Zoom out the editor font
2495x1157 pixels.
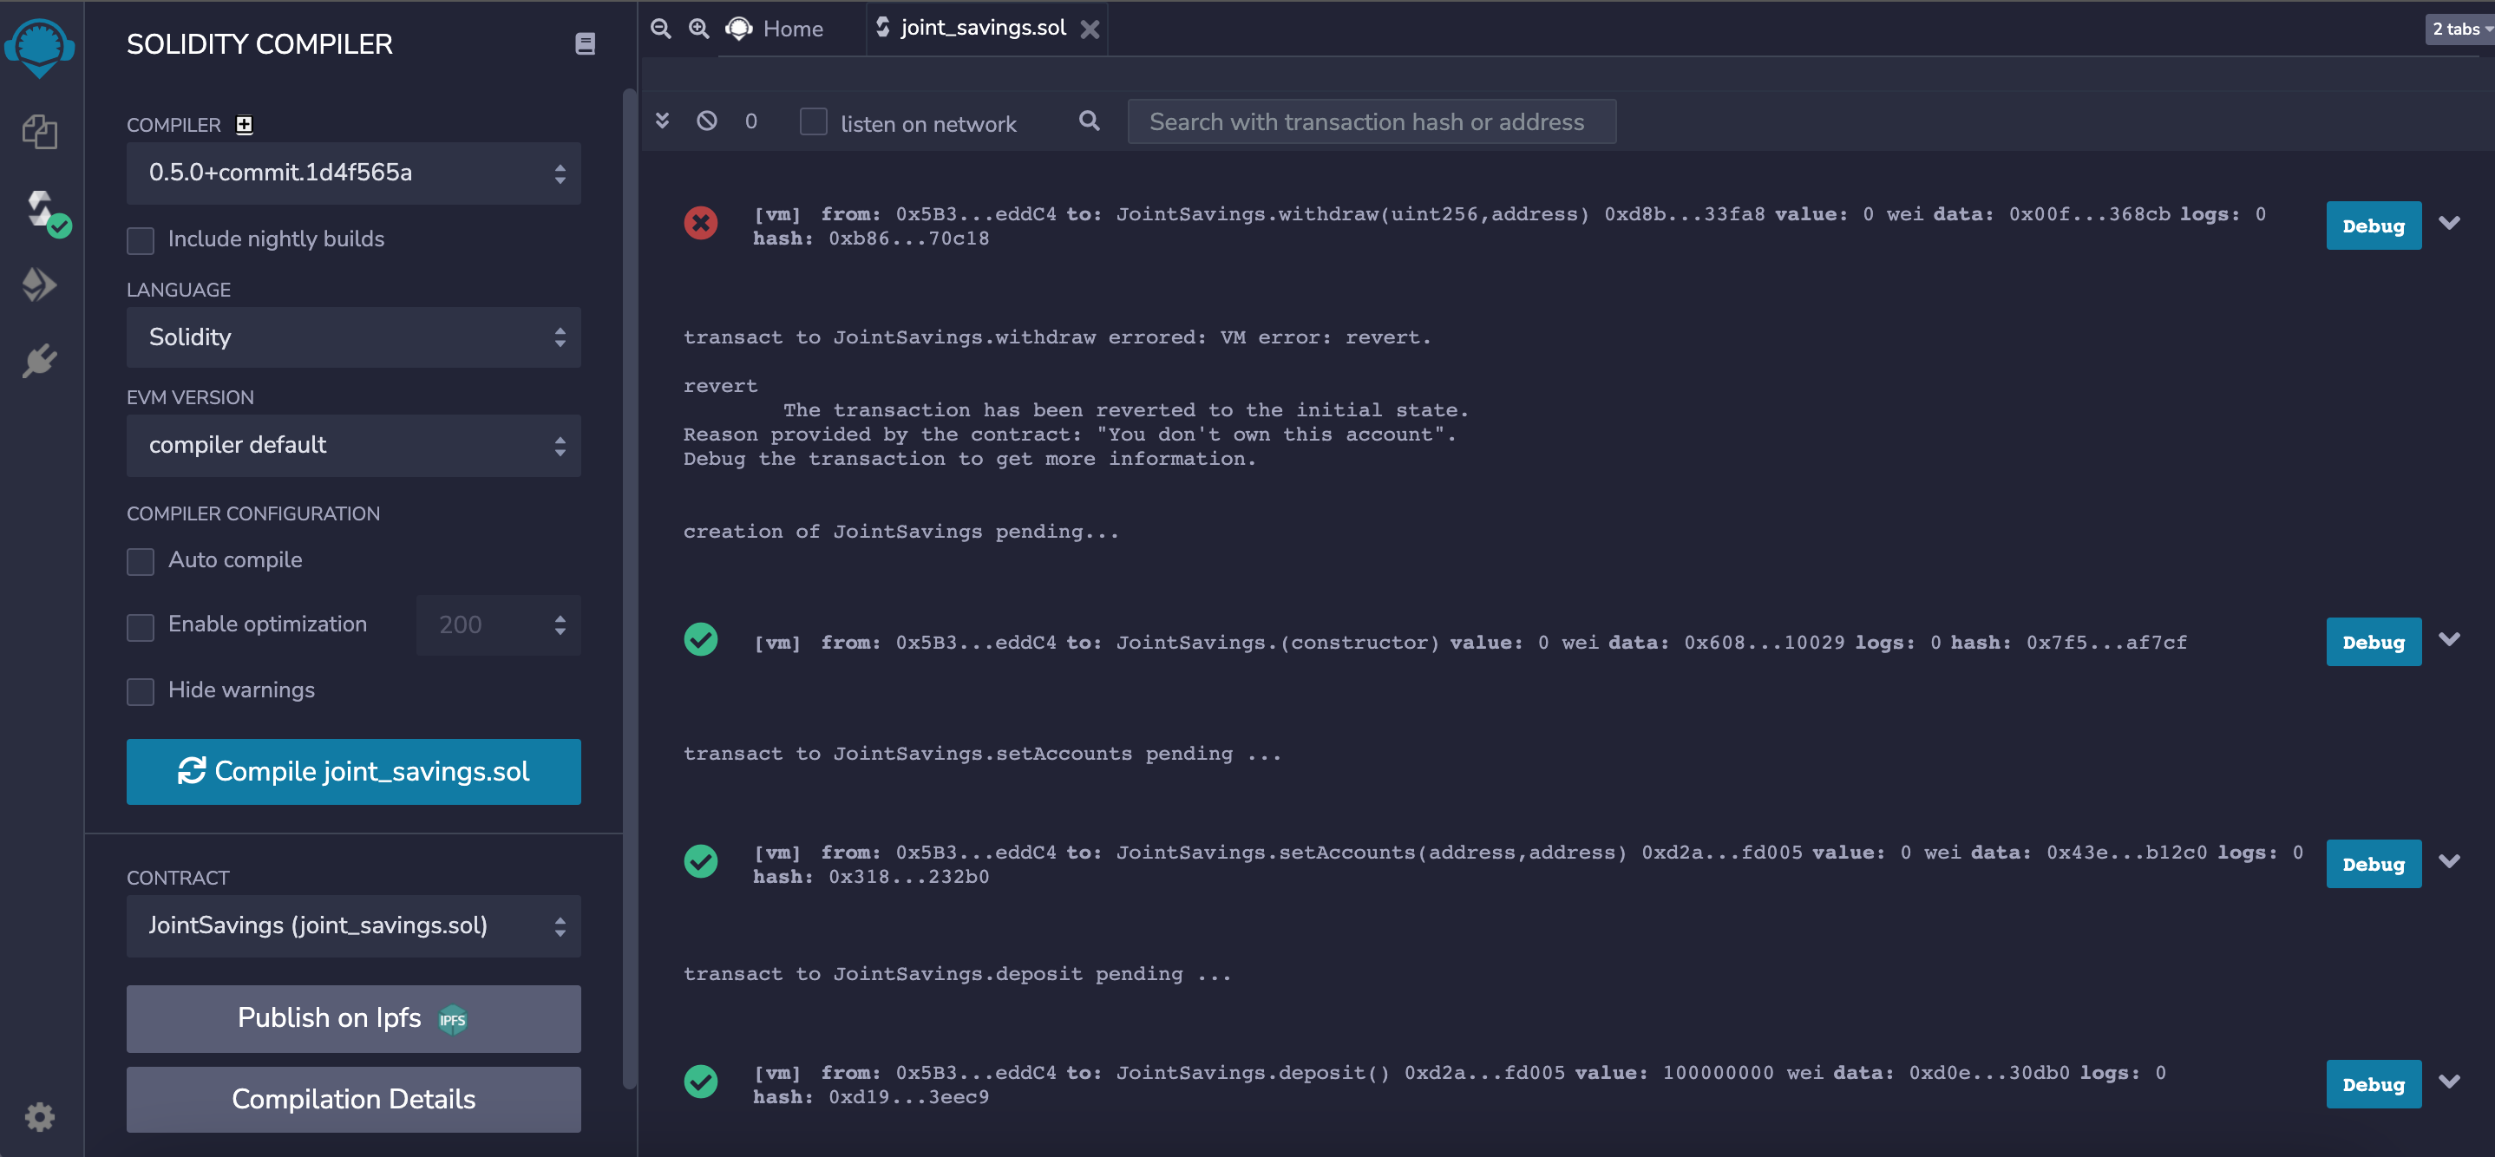pos(660,29)
